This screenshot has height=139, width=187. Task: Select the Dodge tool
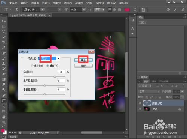(x=4, y=90)
